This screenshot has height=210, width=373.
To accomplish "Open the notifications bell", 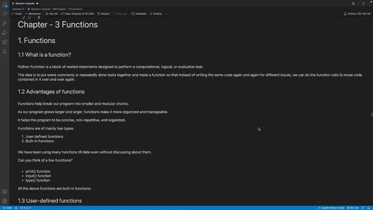I will pyautogui.click(x=369, y=208).
